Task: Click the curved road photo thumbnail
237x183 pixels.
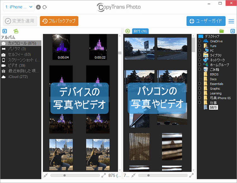Action: 172,49
